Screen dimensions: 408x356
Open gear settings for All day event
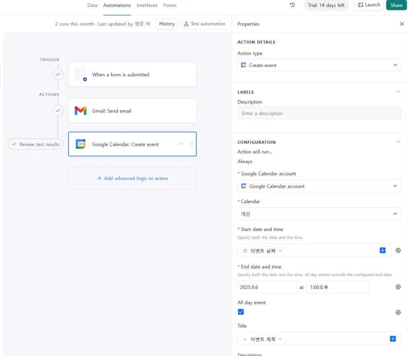pos(398,312)
